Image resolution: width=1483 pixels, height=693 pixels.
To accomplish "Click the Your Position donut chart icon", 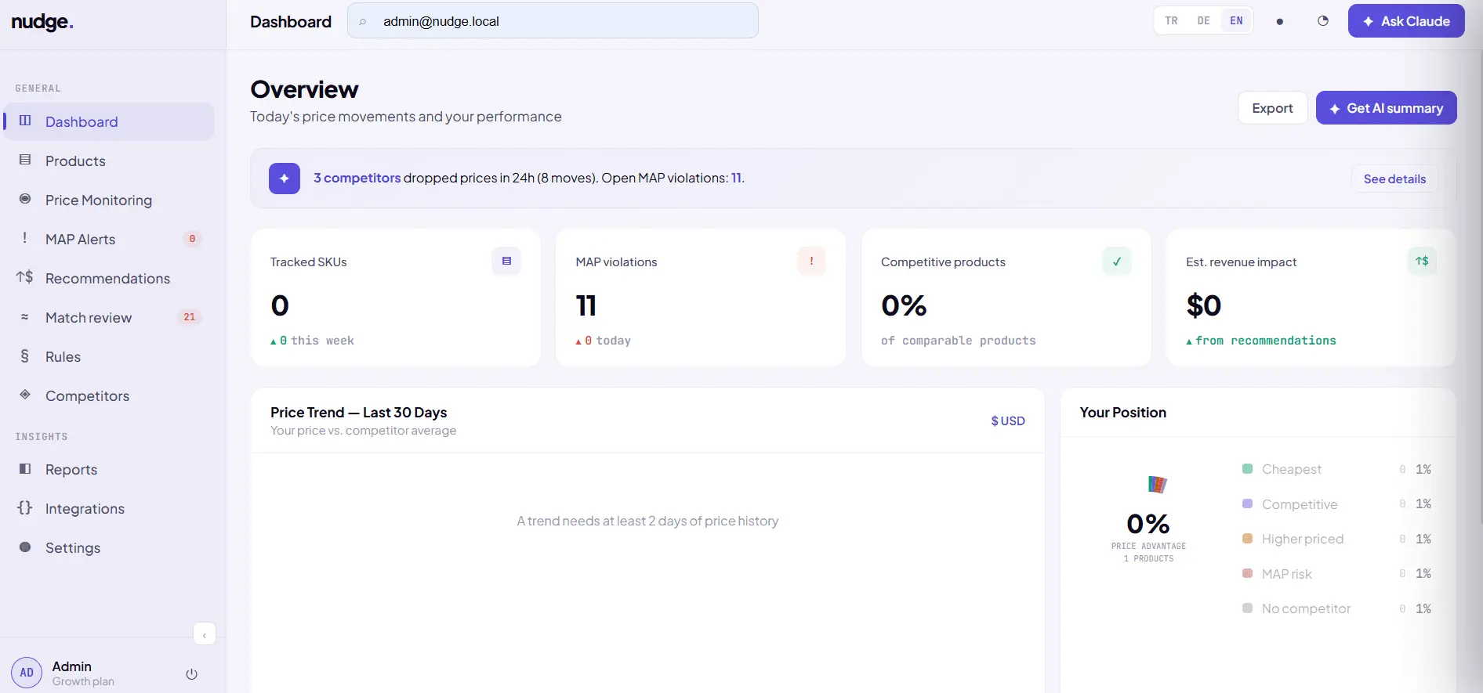I will (1157, 484).
